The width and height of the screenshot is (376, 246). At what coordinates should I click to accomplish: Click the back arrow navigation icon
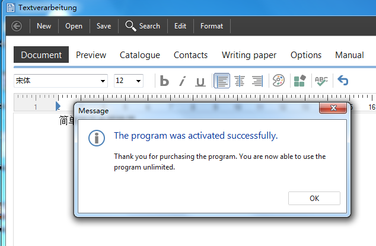pos(17,26)
